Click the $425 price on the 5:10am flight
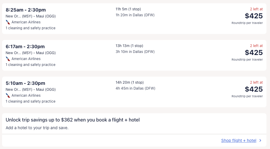Image resolution: width=270 pixels, height=149 pixels. point(254,89)
